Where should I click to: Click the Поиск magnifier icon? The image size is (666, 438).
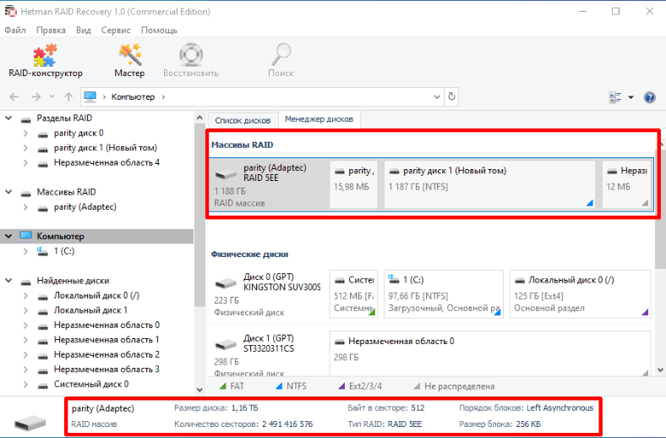[281, 55]
